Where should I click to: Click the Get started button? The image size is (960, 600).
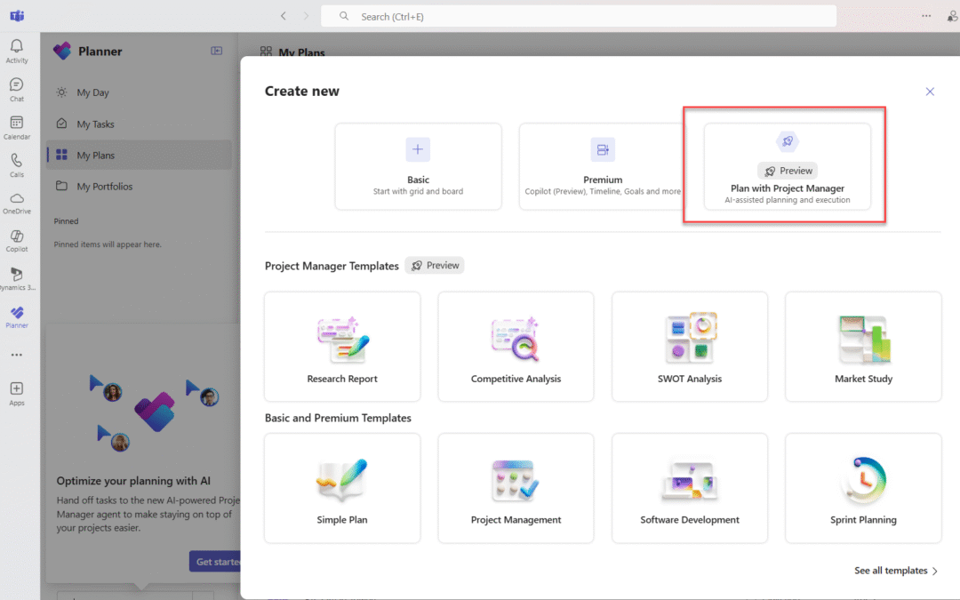[215, 562]
